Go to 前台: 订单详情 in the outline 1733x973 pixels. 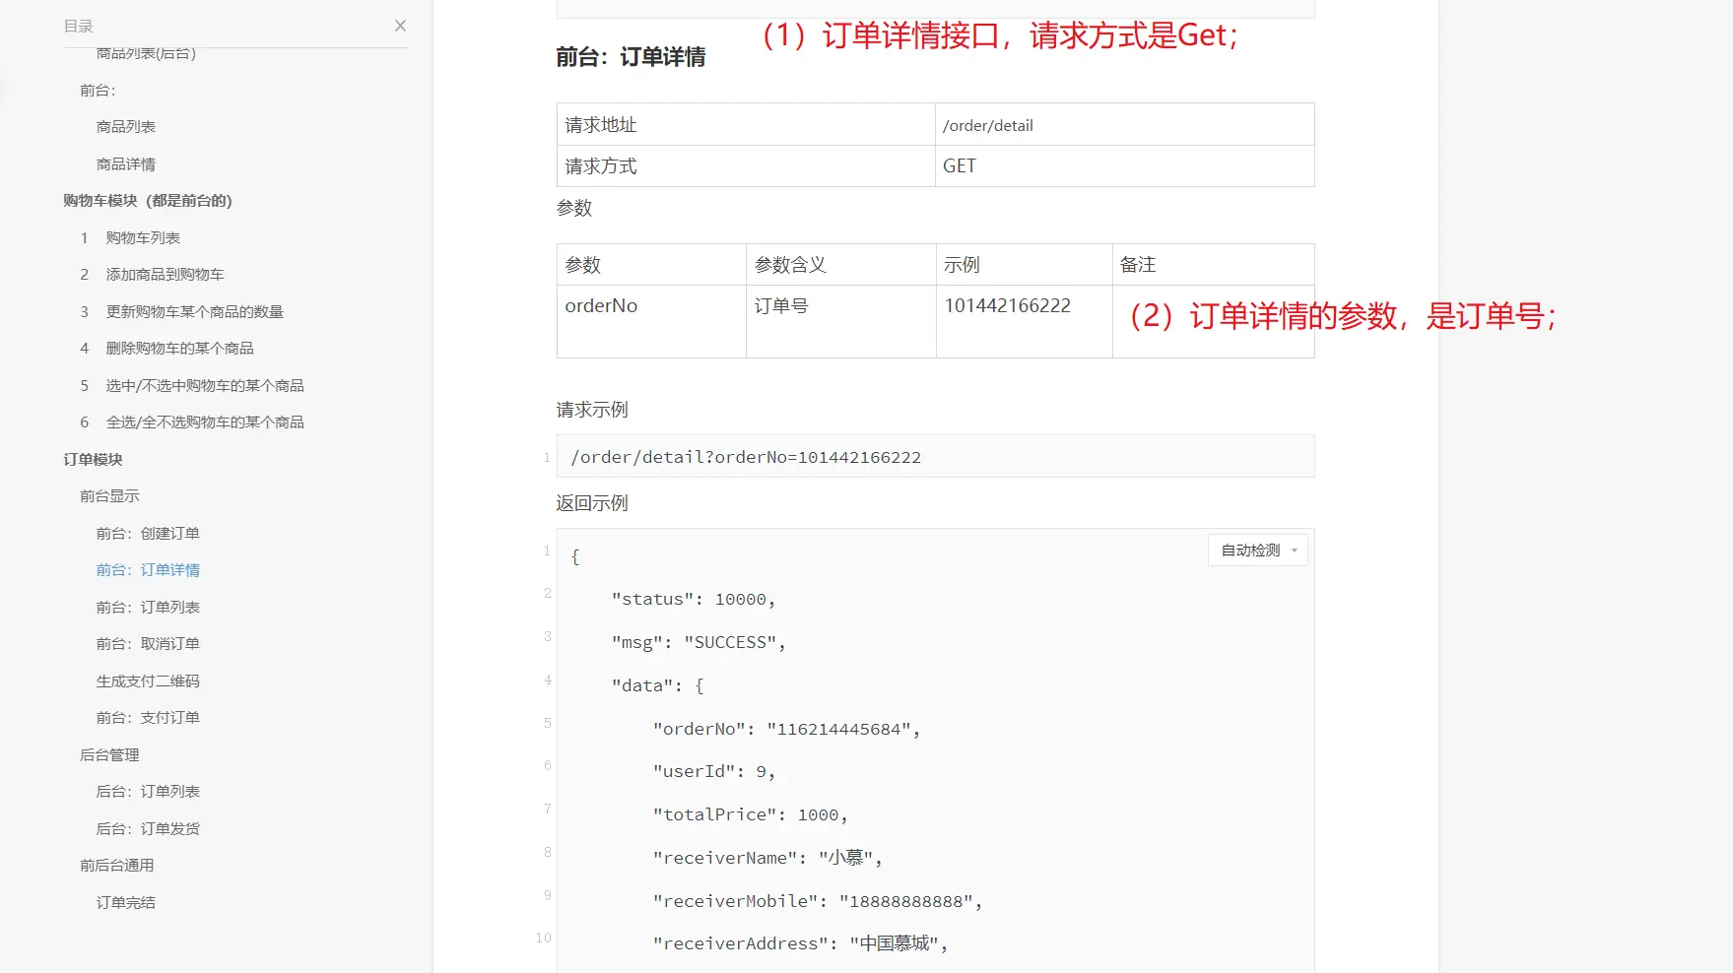click(148, 570)
